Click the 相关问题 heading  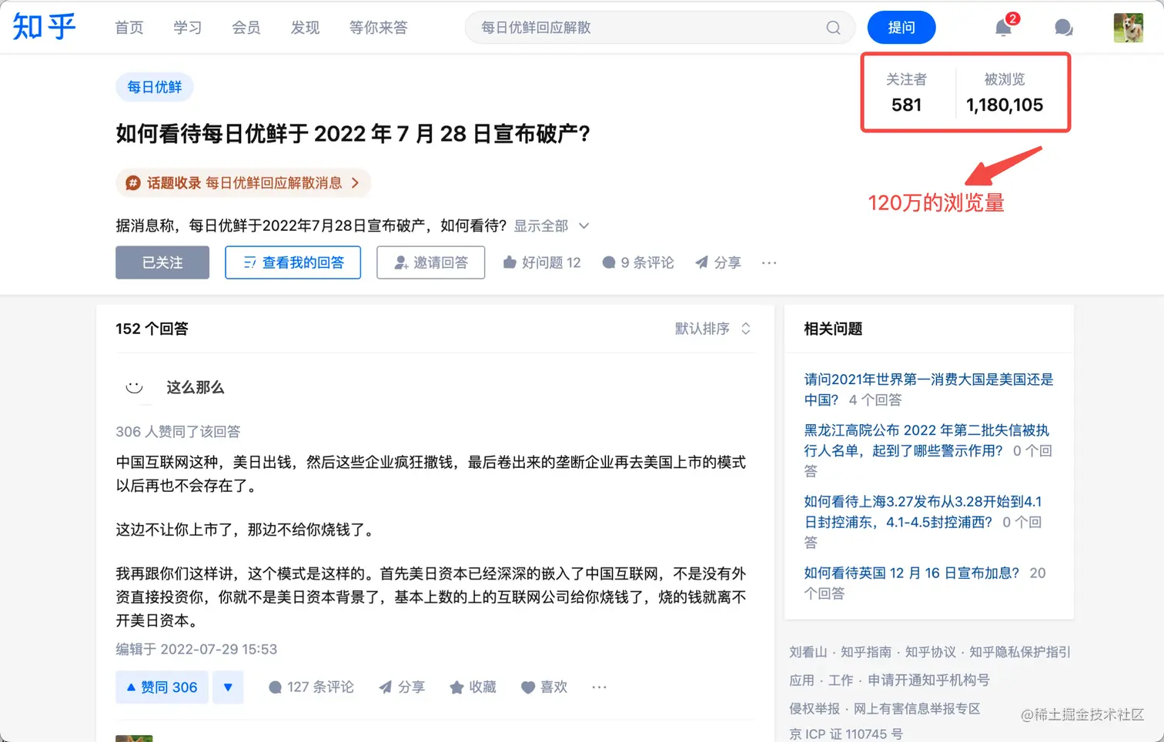[x=833, y=329]
